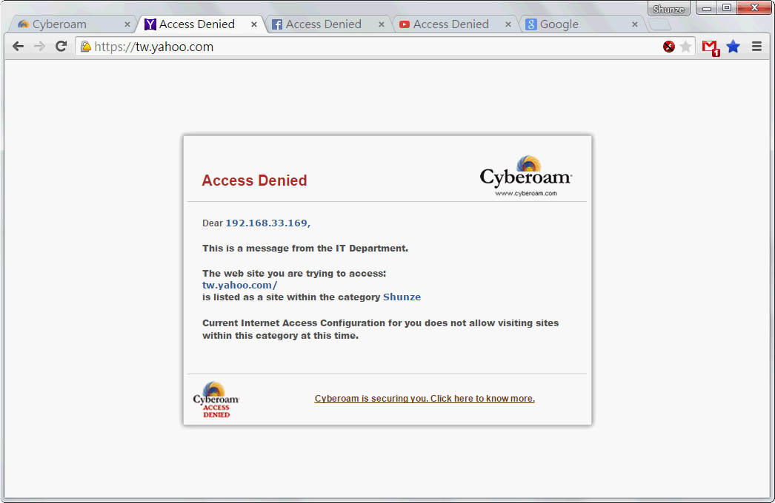Click the 'Access Denied' heading

pyautogui.click(x=255, y=180)
